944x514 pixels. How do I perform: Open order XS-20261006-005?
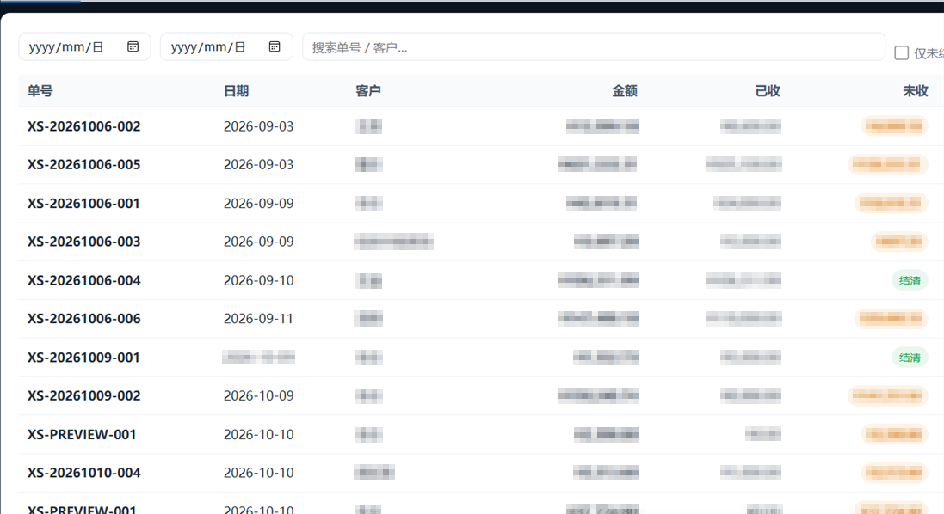coord(83,165)
